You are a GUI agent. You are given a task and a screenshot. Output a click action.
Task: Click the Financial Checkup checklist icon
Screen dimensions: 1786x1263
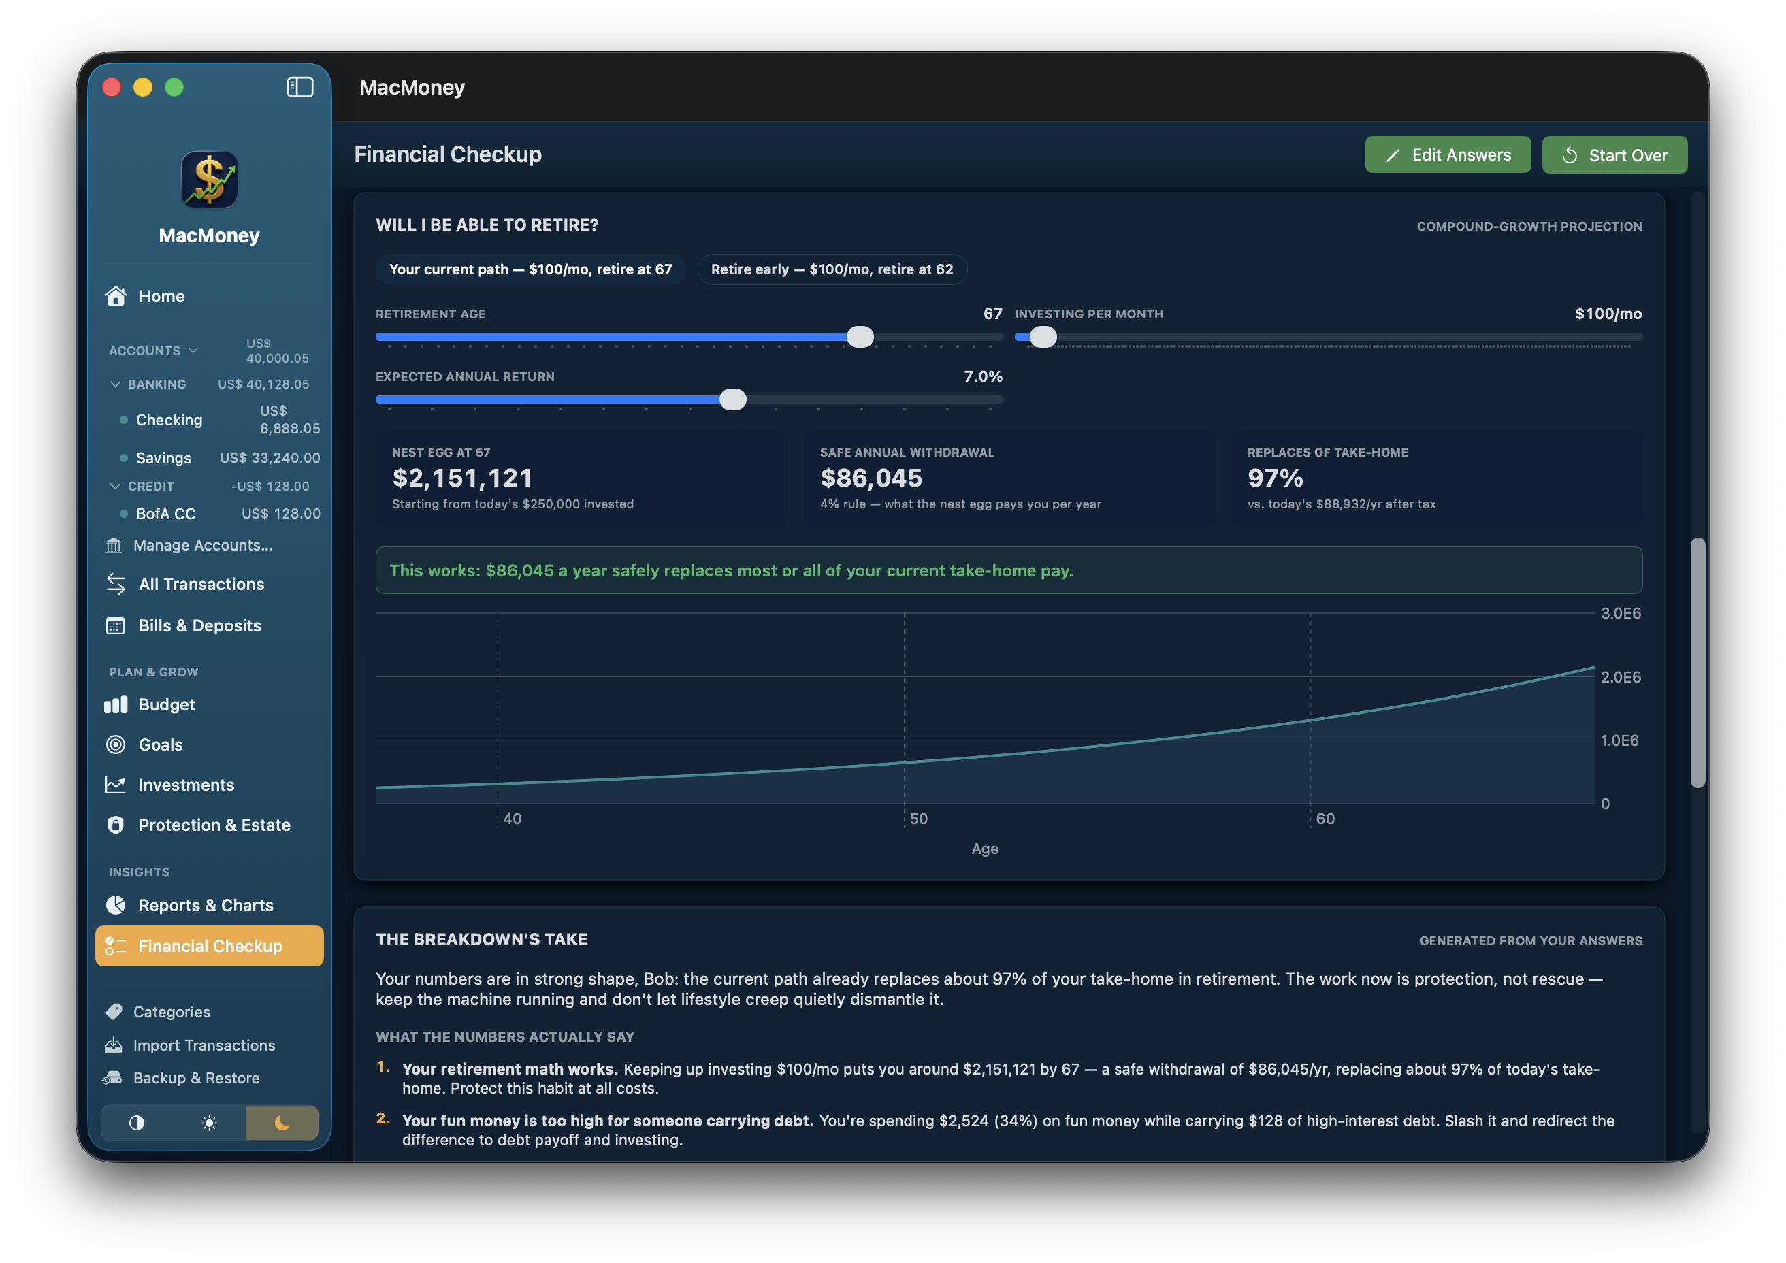pos(116,947)
